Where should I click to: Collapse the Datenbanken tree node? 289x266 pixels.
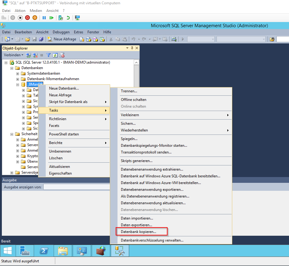(x=12, y=68)
